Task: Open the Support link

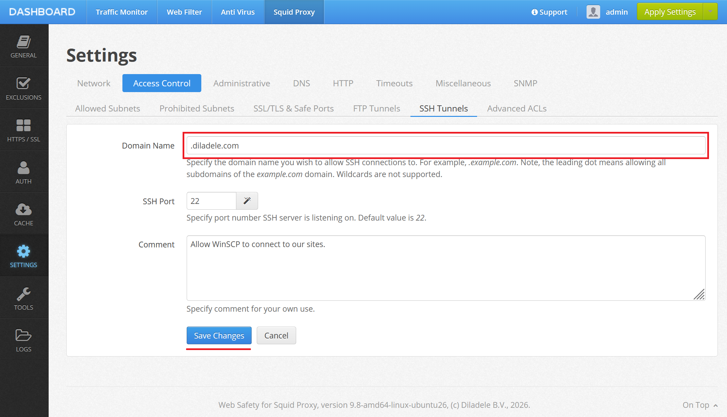Action: pyautogui.click(x=550, y=12)
